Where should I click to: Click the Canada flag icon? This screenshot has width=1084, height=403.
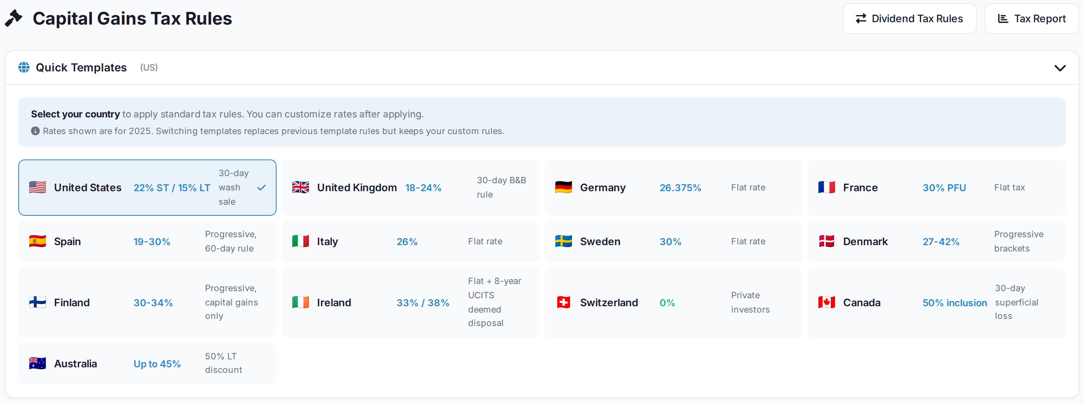tap(827, 302)
